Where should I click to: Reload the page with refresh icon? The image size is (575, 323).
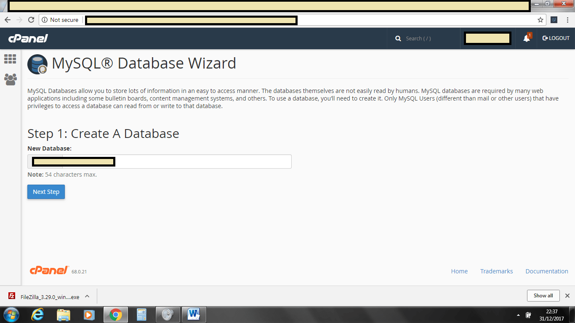click(x=31, y=20)
